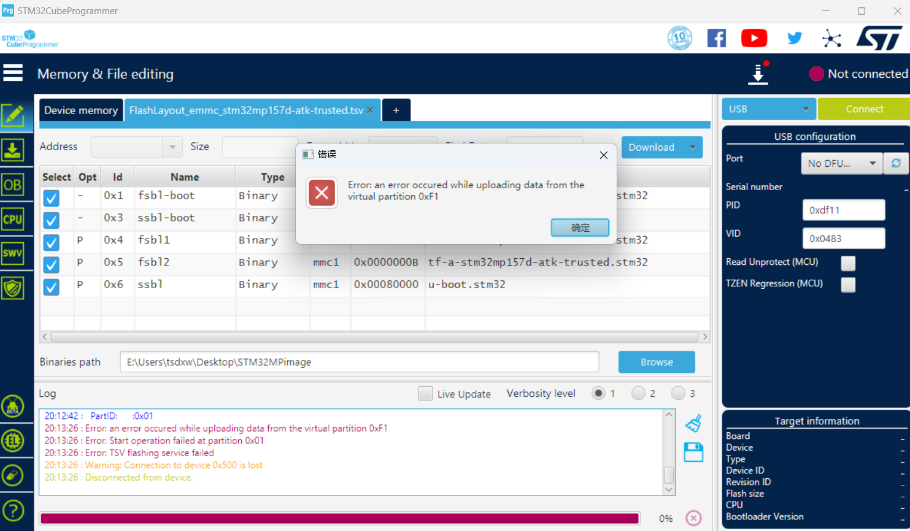Switch to FlashLayout_emmc tsv tab
Image resolution: width=910 pixels, height=531 pixels.
tap(246, 110)
